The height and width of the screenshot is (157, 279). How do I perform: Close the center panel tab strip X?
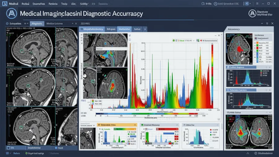click(145, 29)
